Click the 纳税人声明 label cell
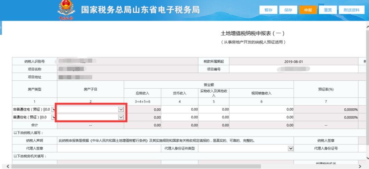 [x=35, y=141]
